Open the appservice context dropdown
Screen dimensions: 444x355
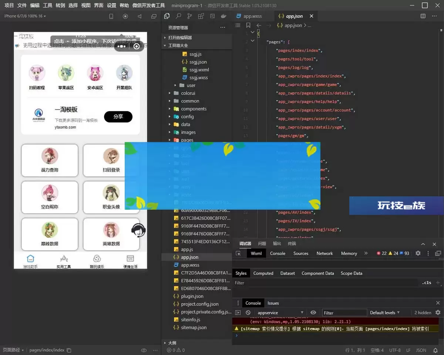pyautogui.click(x=280, y=312)
